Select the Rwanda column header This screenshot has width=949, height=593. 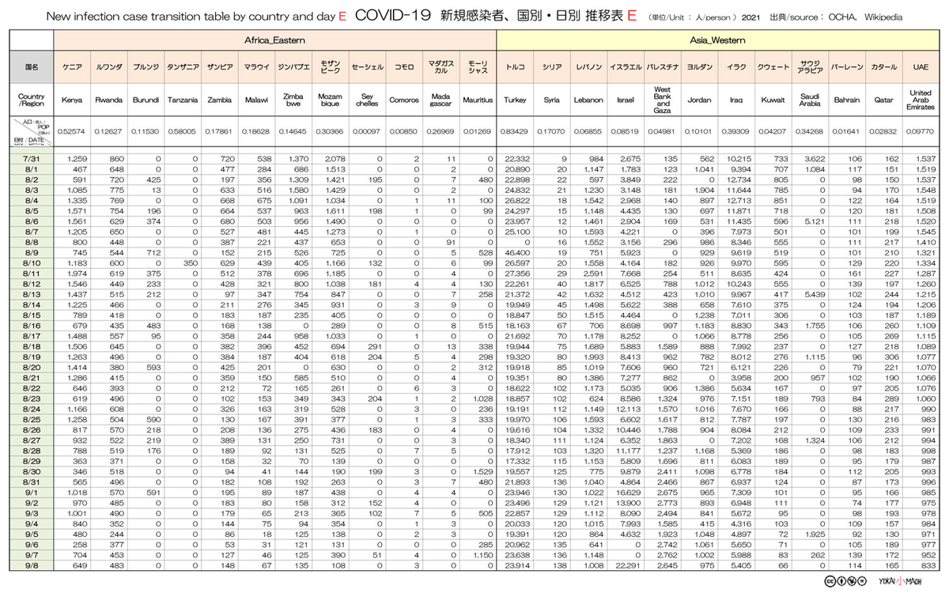[109, 100]
